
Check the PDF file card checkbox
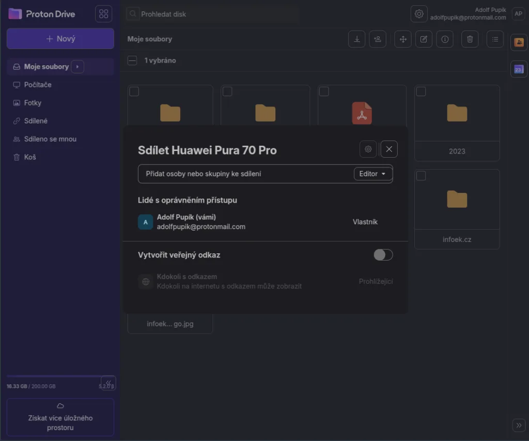pos(324,92)
